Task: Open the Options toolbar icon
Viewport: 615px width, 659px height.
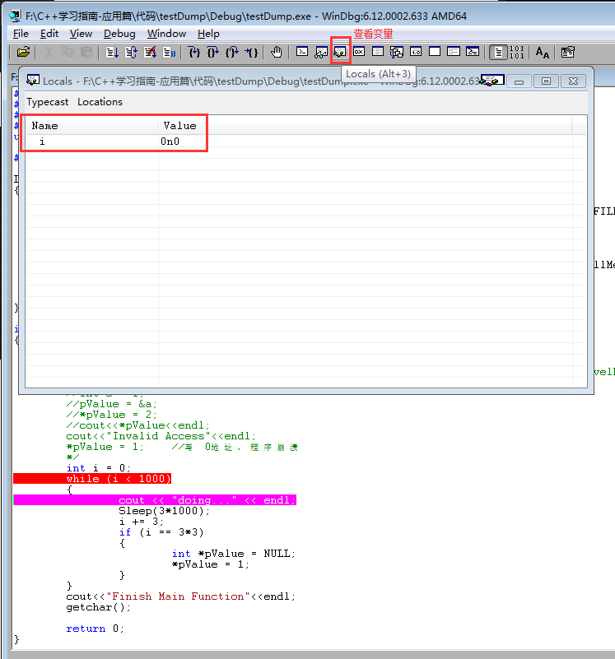Action: 567,52
